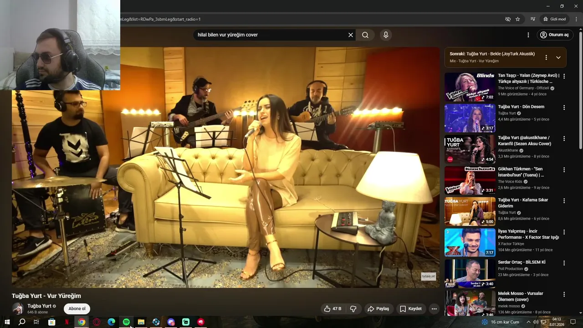Open the volume speaker tray icon
The height and width of the screenshot is (328, 583).
pyautogui.click(x=536, y=322)
